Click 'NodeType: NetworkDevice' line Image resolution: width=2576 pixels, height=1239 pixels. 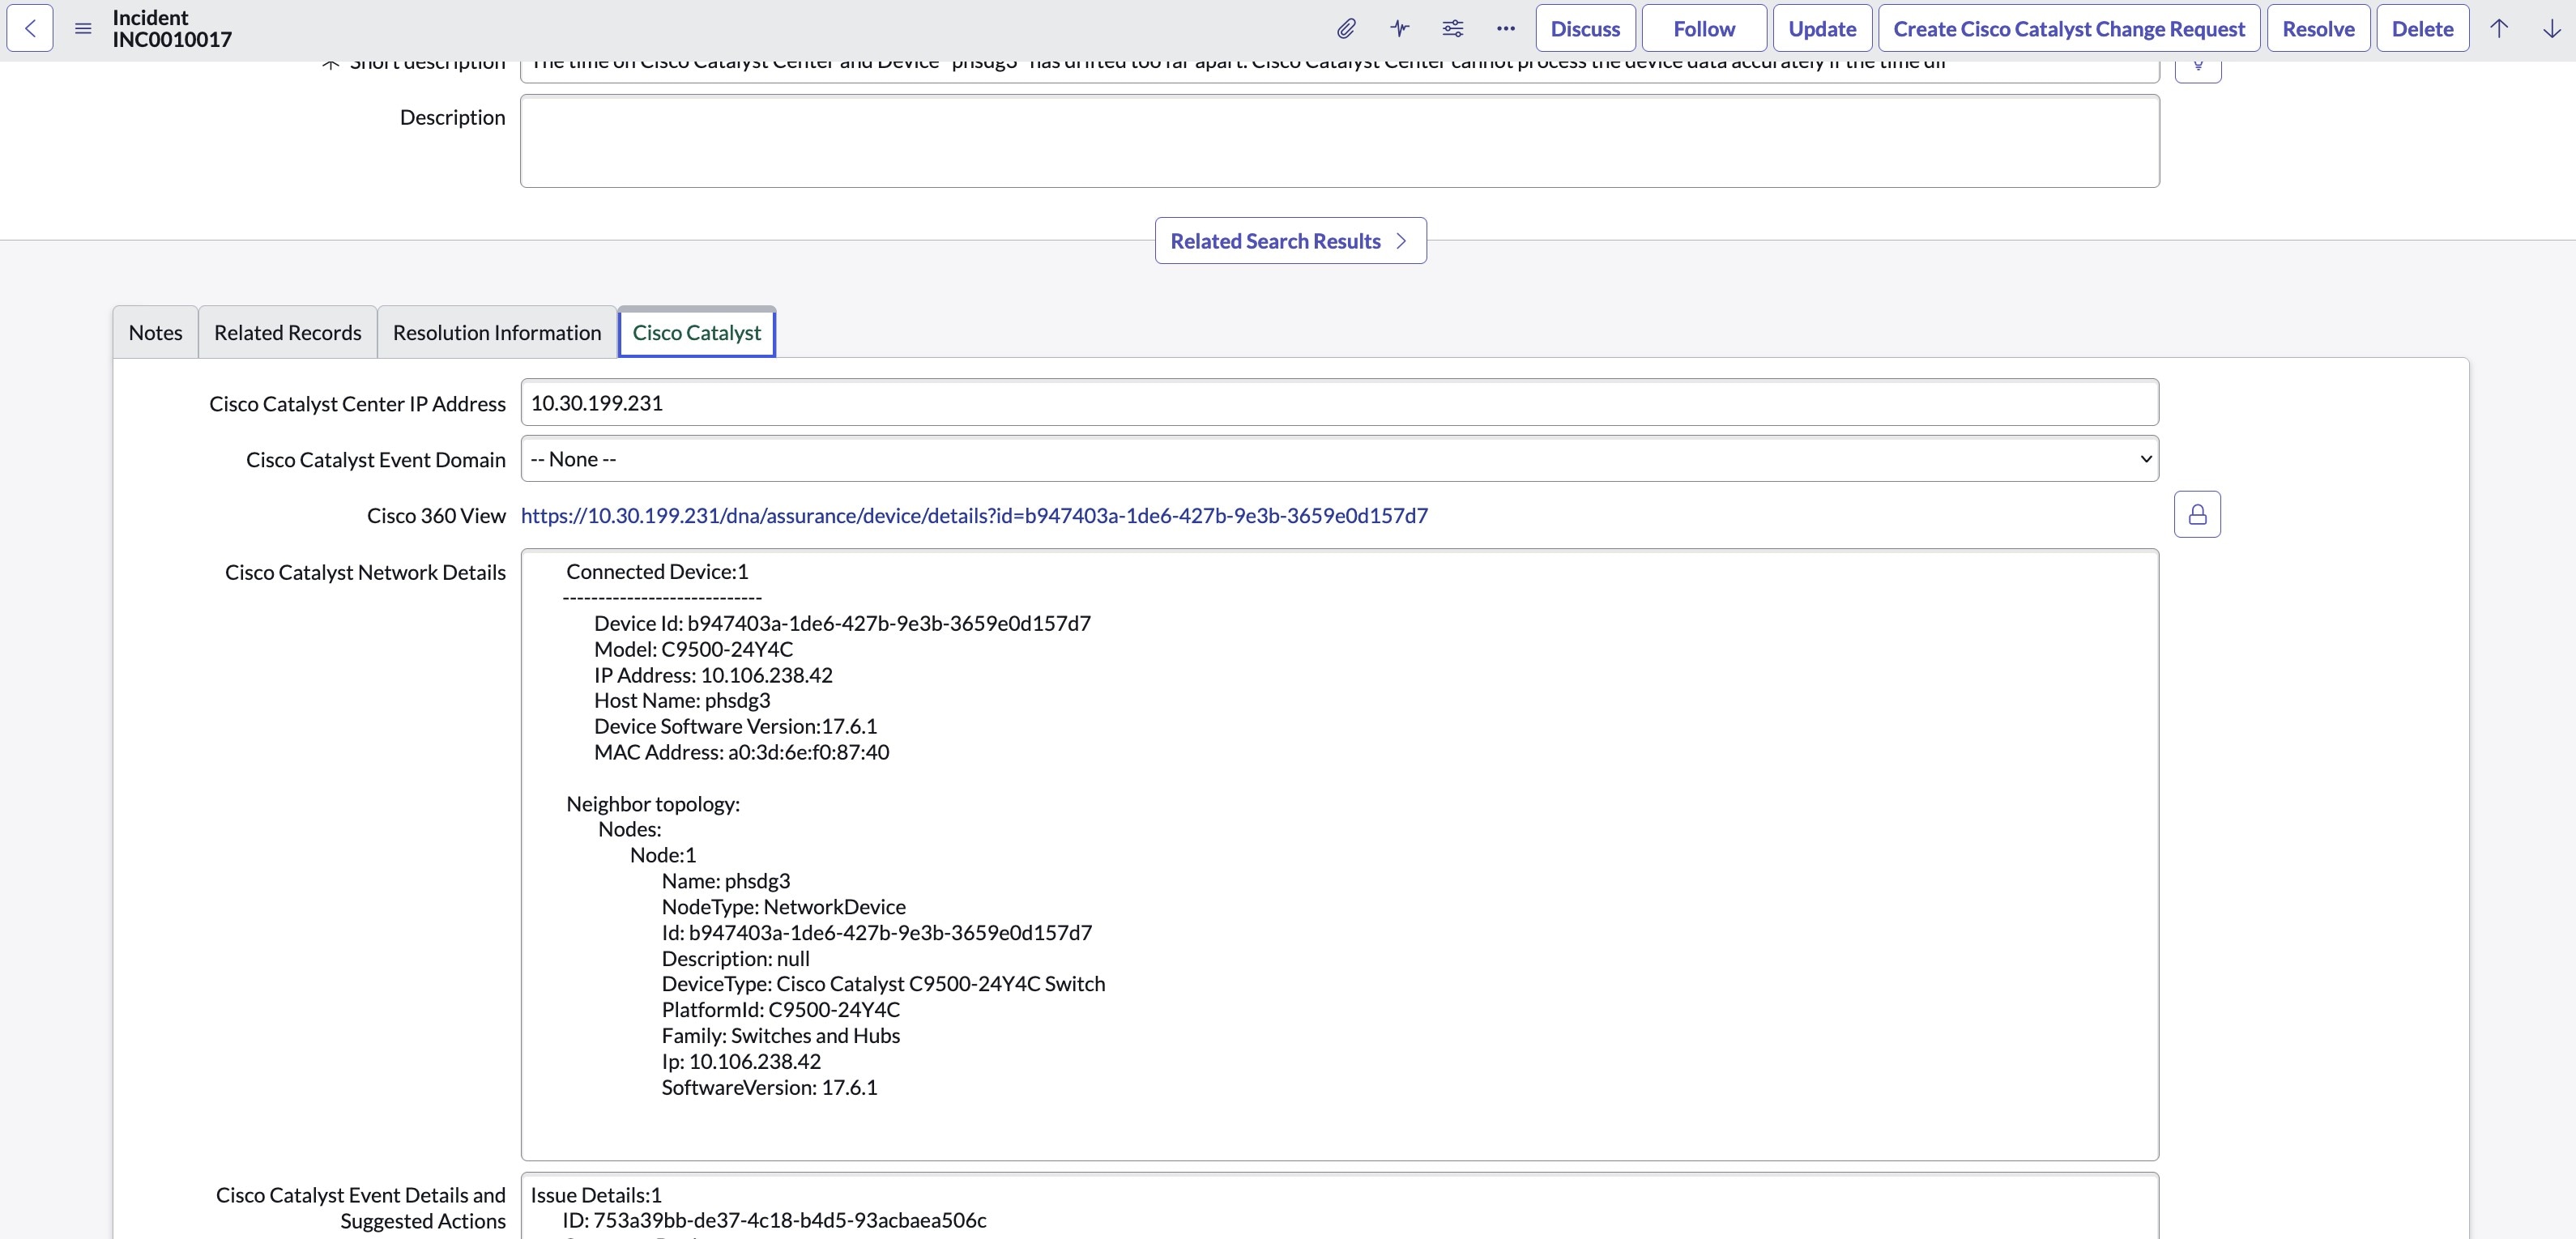[x=783, y=907]
